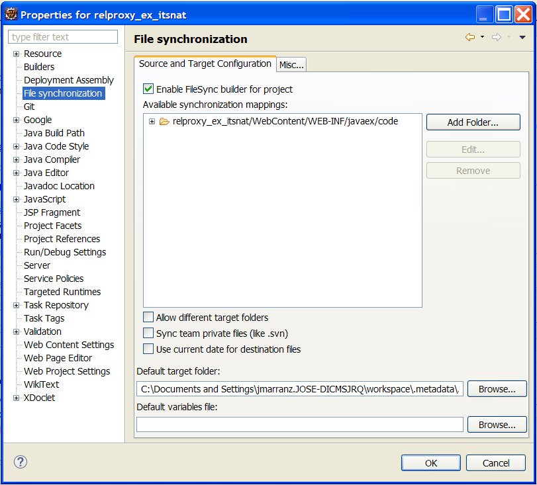The image size is (537, 485).
Task: Click the forward navigation arrow icon
Action: (496, 38)
